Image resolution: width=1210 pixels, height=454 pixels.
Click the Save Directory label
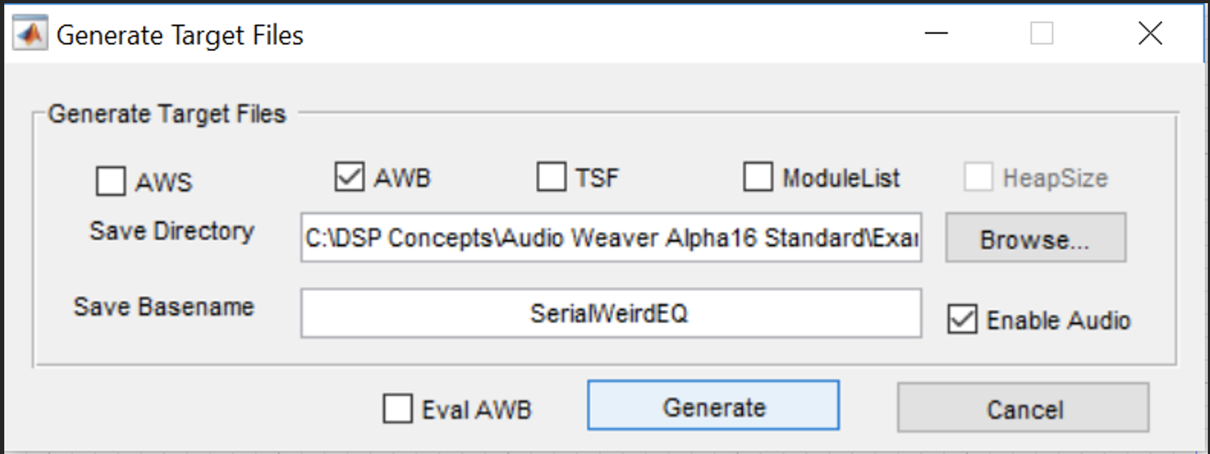(x=172, y=231)
